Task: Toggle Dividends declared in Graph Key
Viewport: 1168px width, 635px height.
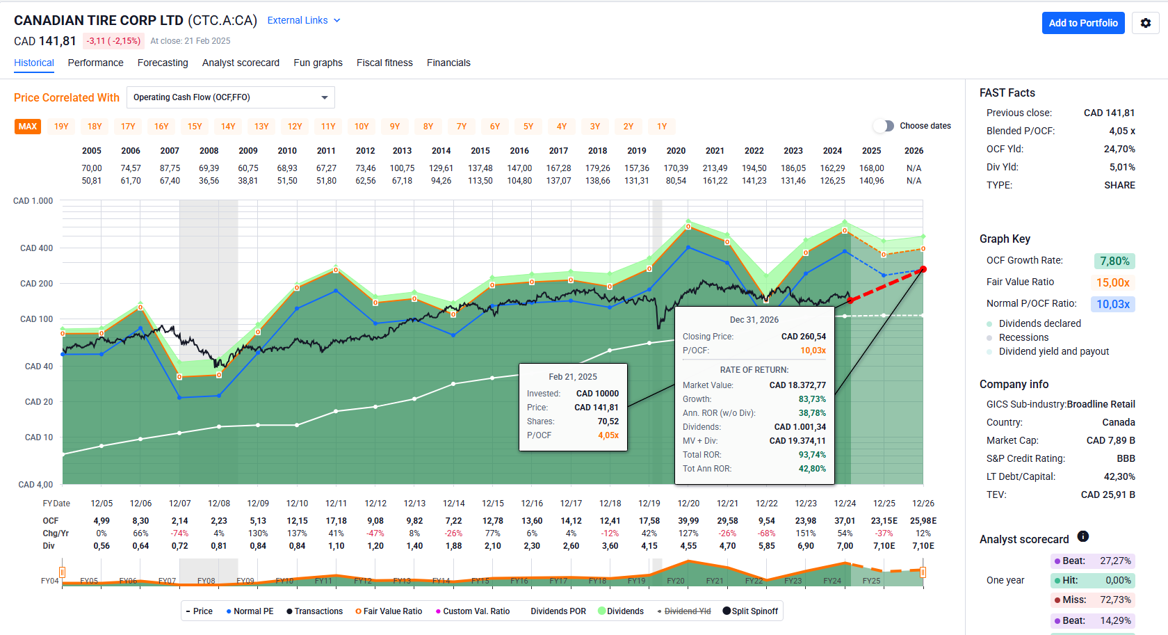Action: pyautogui.click(x=1039, y=323)
